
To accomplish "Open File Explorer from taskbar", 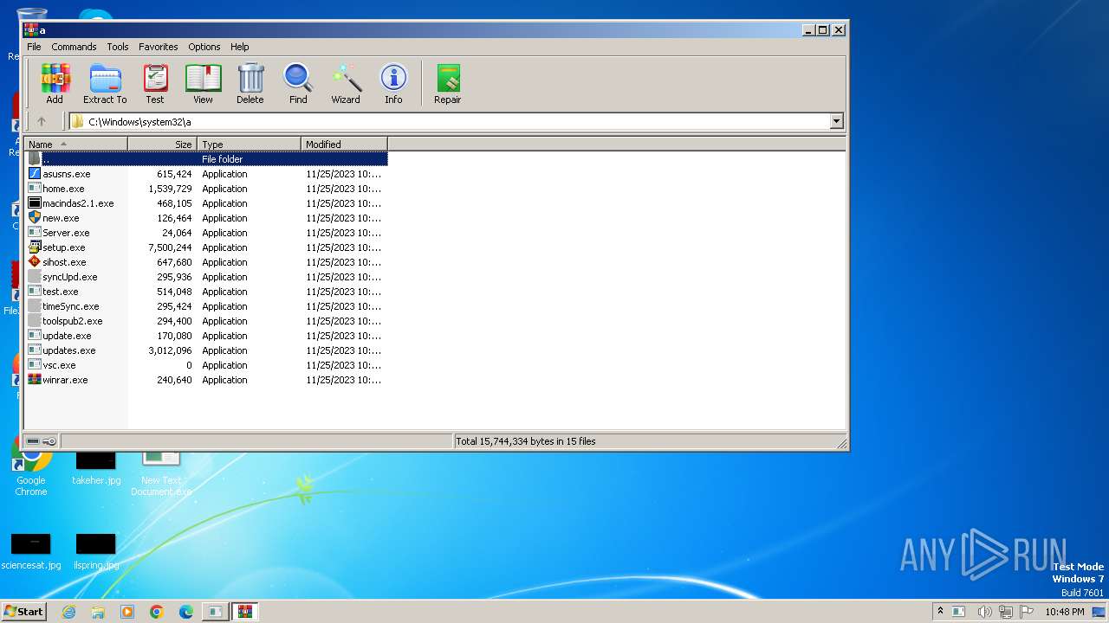I will click(x=98, y=612).
